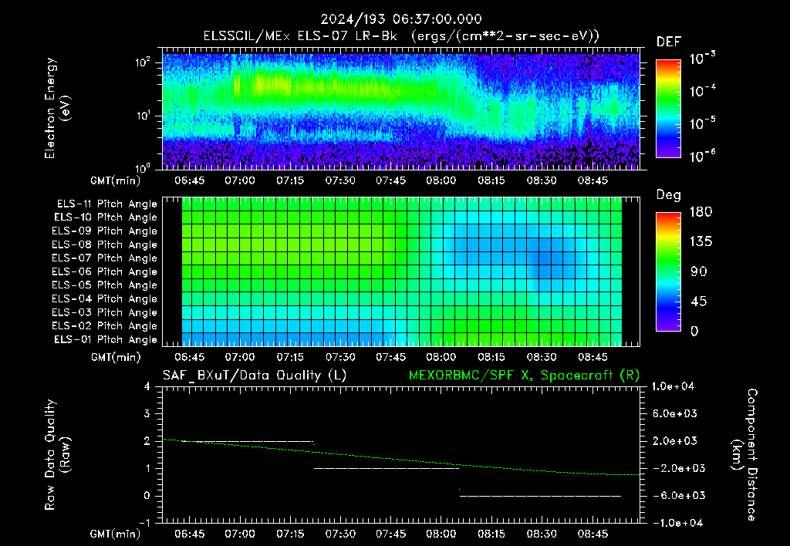Click the ELS-06 Pitch Angle row label
This screenshot has height=546, width=790.
coord(105,271)
